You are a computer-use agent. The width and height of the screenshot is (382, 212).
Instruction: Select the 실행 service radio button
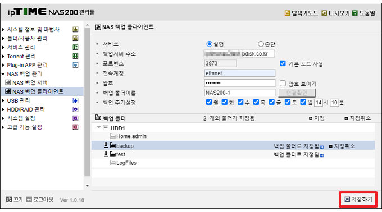210,44
